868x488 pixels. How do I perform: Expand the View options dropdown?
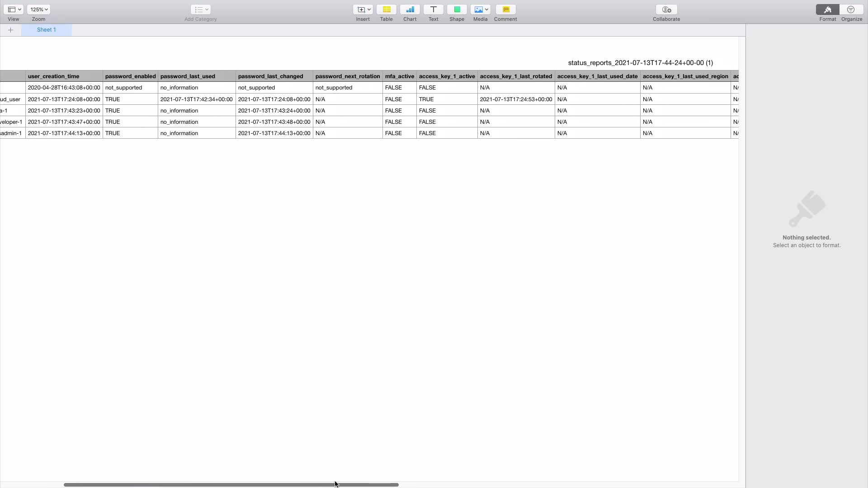(14, 9)
